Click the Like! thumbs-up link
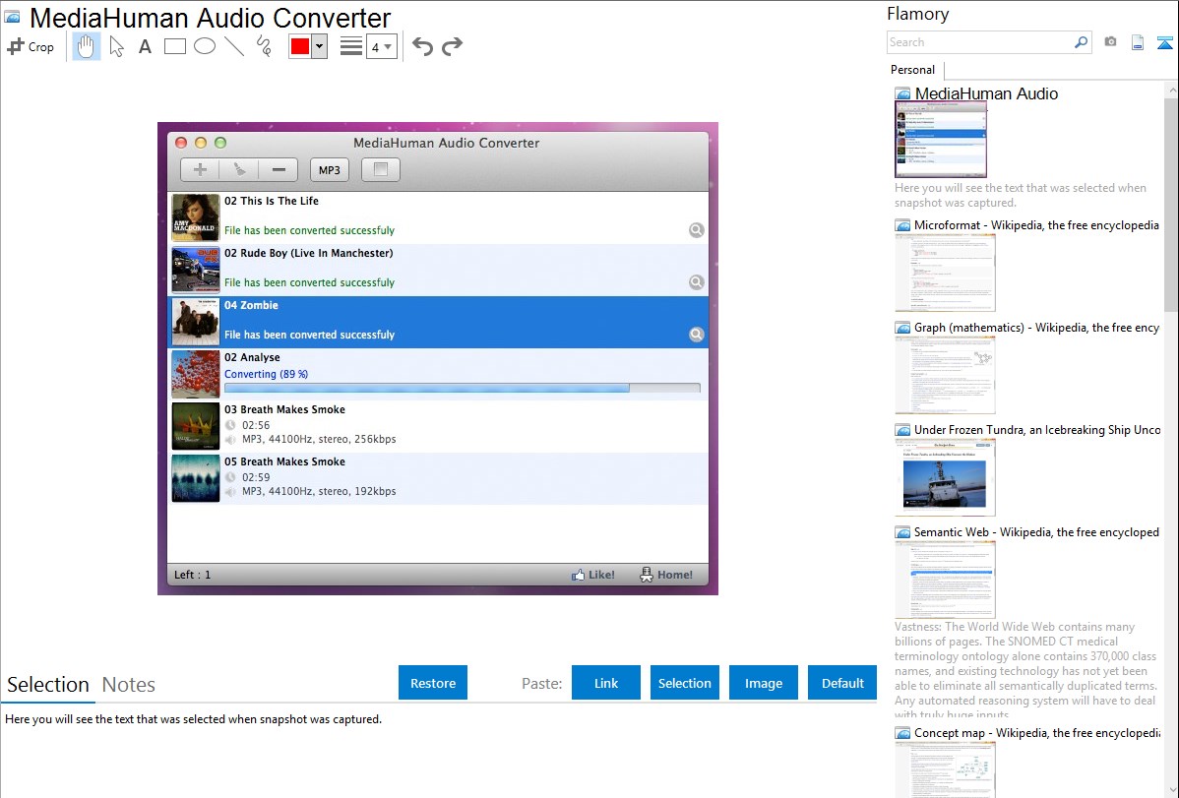This screenshot has width=1179, height=798. pyautogui.click(x=593, y=575)
